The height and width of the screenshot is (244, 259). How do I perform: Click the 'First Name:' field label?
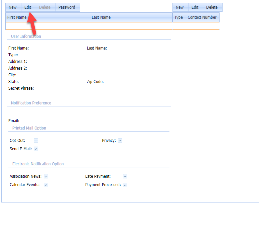coord(18,48)
